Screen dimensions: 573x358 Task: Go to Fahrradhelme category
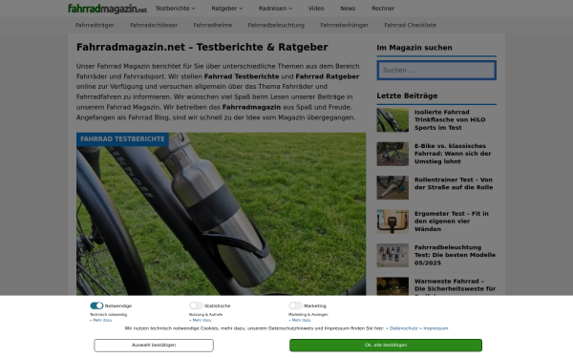click(x=213, y=25)
